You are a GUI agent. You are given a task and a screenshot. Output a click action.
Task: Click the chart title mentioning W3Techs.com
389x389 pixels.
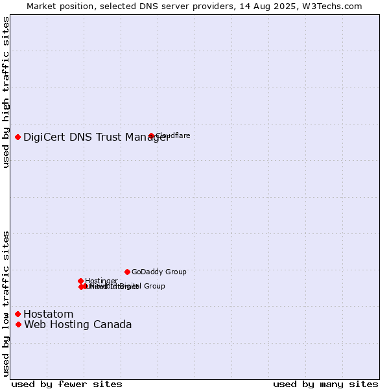[194, 6]
